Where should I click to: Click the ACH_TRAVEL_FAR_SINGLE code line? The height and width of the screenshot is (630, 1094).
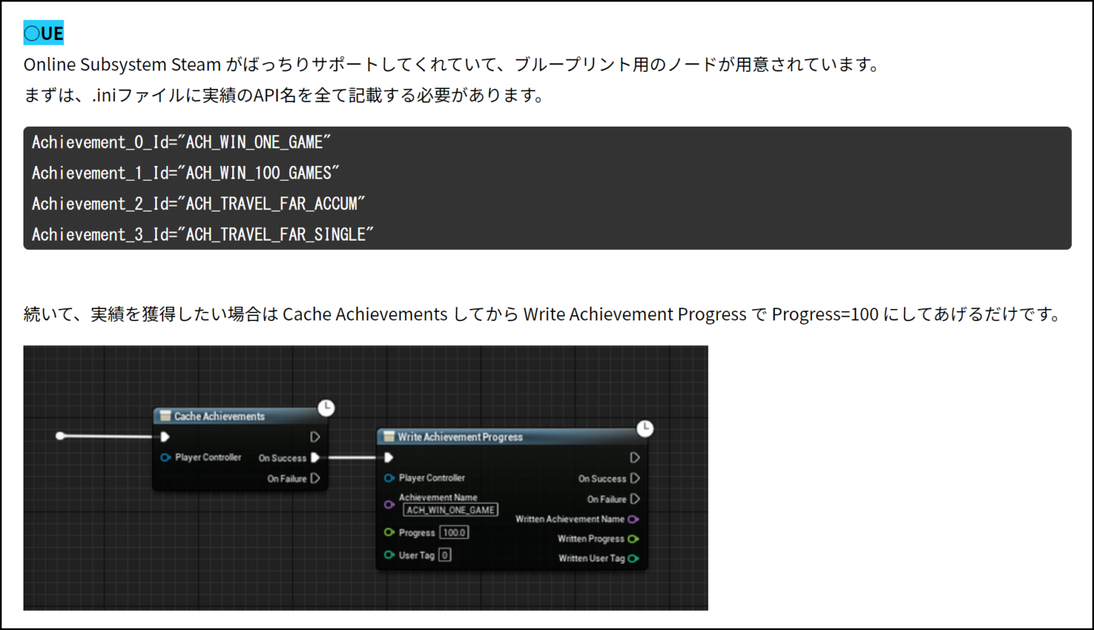click(202, 233)
